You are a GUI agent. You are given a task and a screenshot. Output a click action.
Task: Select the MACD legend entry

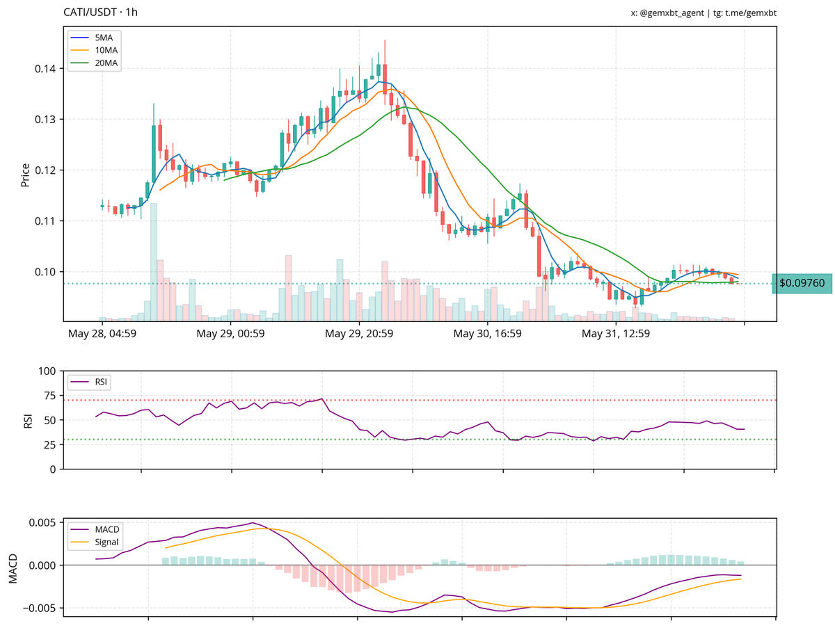coord(94,529)
